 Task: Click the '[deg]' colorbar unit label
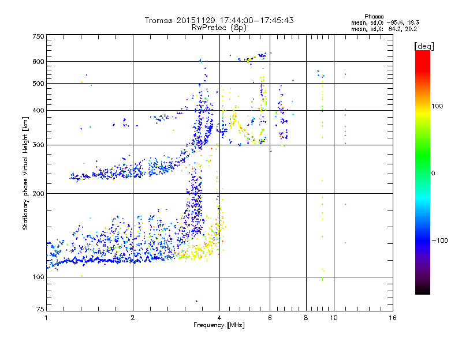(424, 46)
